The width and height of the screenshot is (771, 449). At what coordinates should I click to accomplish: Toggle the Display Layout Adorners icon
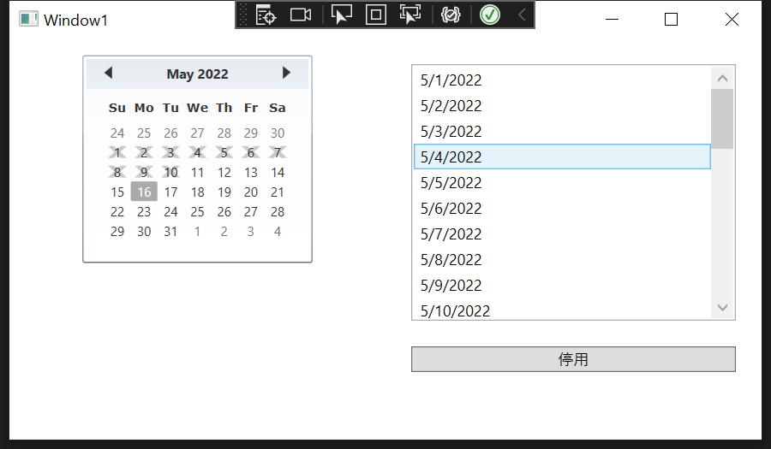(x=376, y=15)
